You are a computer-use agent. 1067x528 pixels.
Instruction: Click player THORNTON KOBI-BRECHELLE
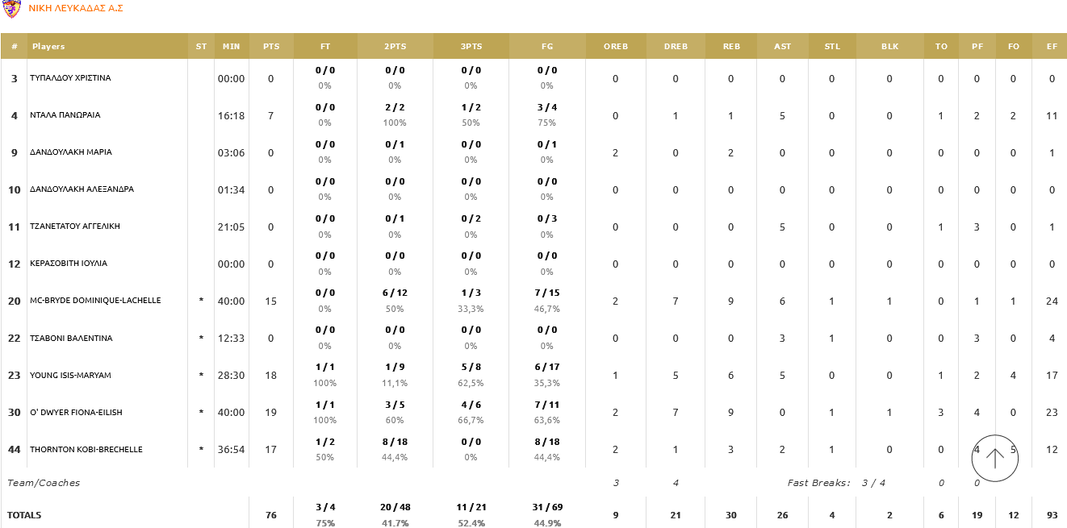click(86, 450)
